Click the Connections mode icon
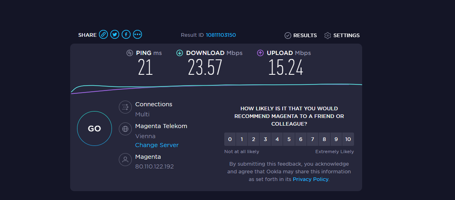The width and height of the screenshot is (455, 200). (125, 107)
